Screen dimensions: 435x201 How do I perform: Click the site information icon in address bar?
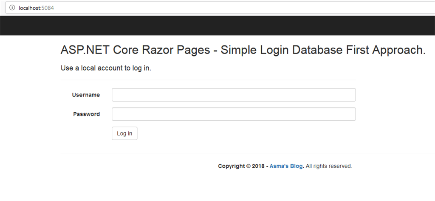click(12, 8)
